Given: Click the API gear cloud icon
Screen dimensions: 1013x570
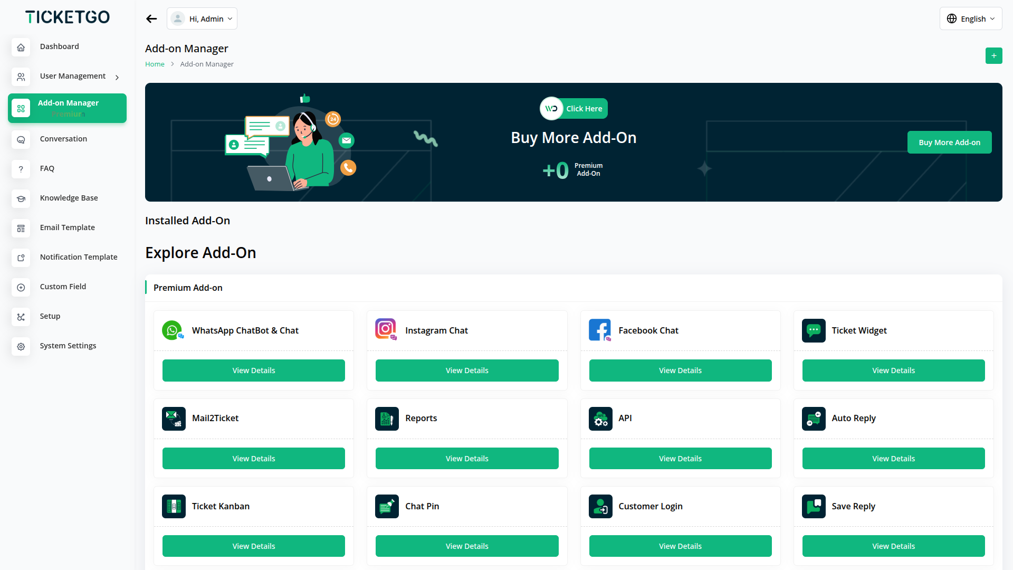Looking at the screenshot, I should tap(600, 419).
